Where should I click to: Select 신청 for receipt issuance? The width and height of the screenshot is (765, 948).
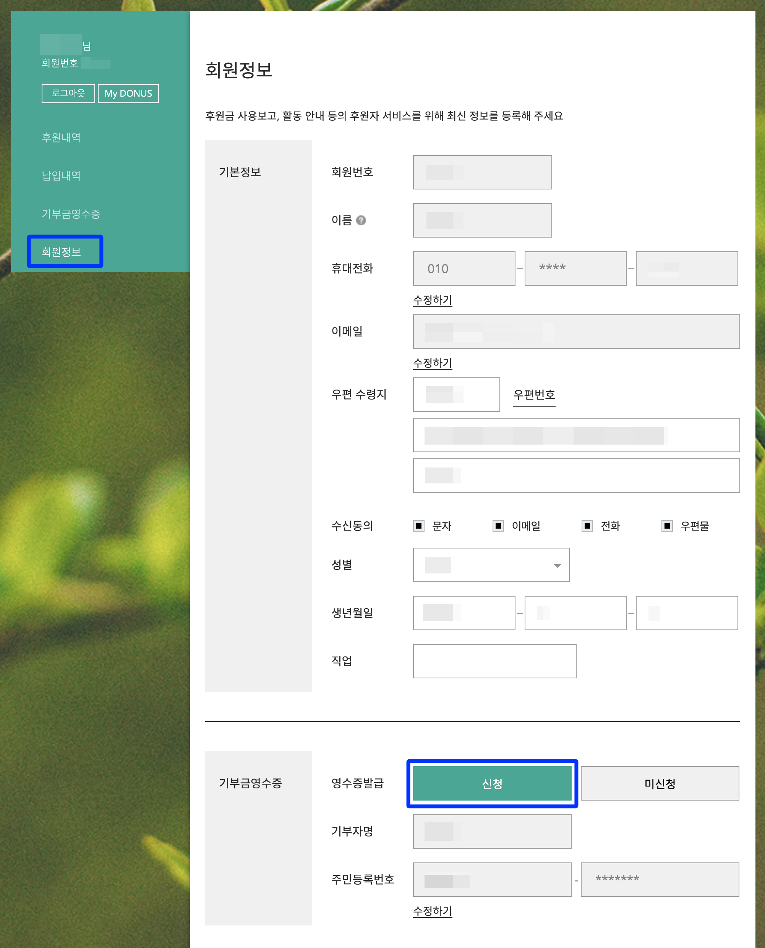click(x=492, y=784)
